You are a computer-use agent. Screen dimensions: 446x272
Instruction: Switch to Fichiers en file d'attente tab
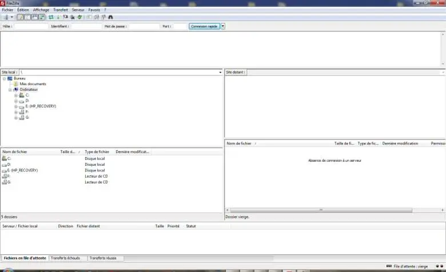point(25,258)
